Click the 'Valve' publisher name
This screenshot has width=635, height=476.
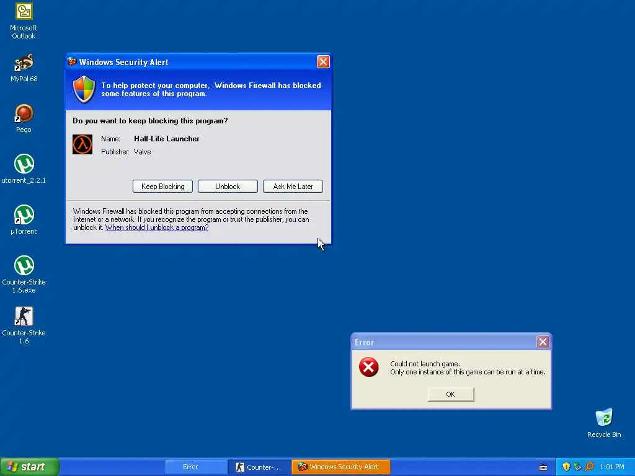142,152
